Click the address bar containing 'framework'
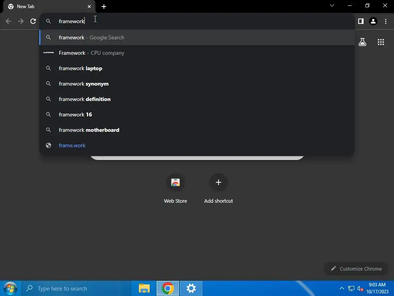Screen dimensions: 394x296 197,21
